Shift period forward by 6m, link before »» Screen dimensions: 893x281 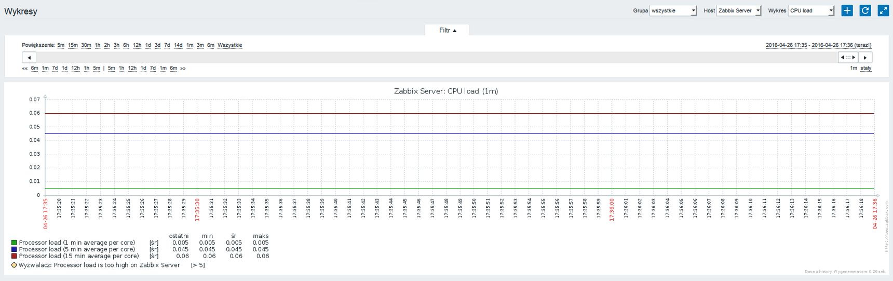tap(173, 68)
